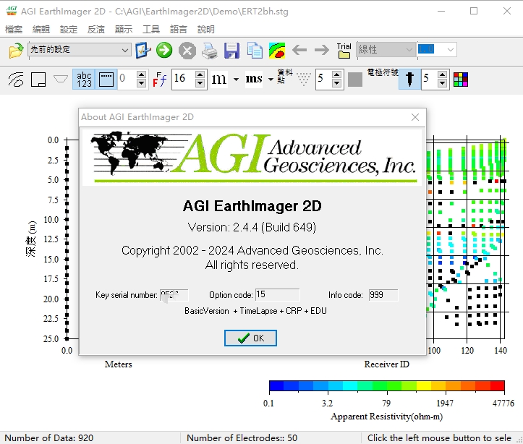The height and width of the screenshot is (444, 523).
Task: Toggle the window frame ruler button
Action: click(x=106, y=80)
